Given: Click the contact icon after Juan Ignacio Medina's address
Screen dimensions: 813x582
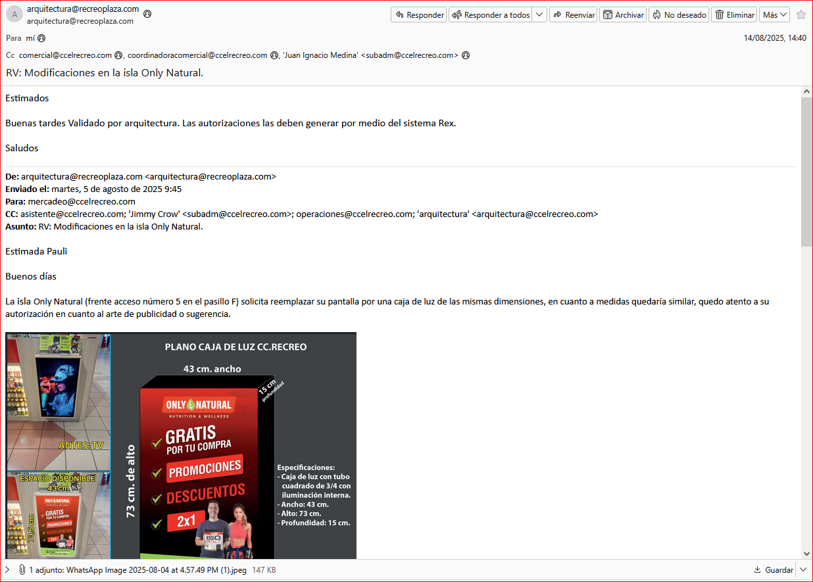Looking at the screenshot, I should tap(466, 55).
